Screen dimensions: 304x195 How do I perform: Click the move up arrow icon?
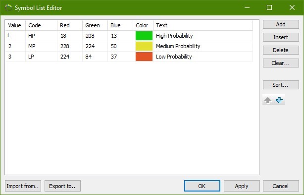coord(268,100)
